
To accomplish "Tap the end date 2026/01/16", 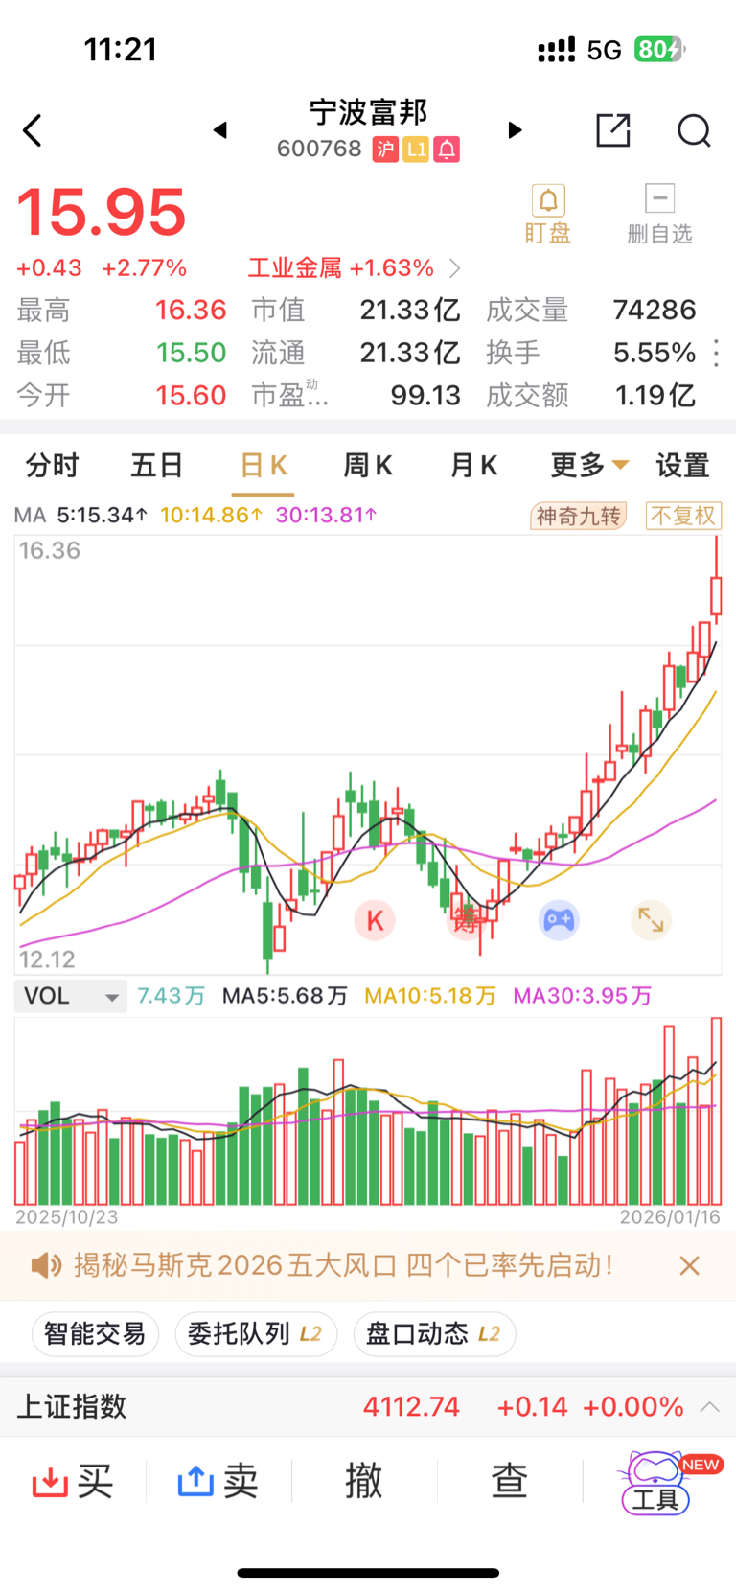I will click(x=670, y=1217).
